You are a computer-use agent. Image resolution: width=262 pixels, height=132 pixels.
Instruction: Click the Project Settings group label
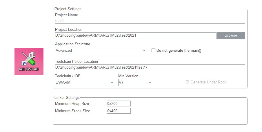(x=68, y=9)
